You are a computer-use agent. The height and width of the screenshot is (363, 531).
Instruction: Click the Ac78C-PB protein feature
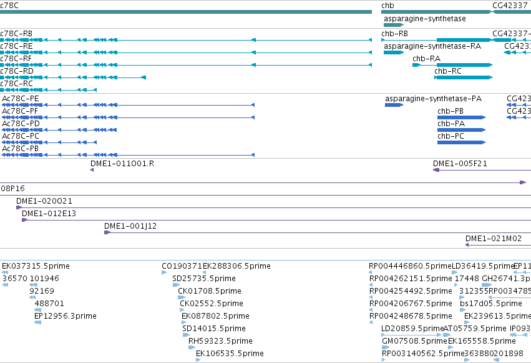coord(128,155)
